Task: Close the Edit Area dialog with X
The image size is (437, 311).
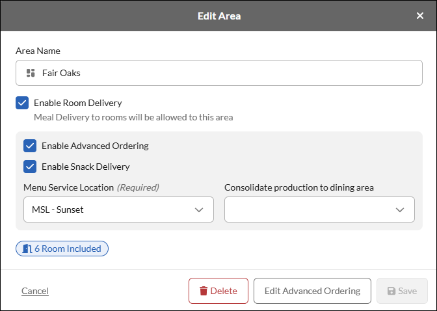Action: pyautogui.click(x=419, y=16)
